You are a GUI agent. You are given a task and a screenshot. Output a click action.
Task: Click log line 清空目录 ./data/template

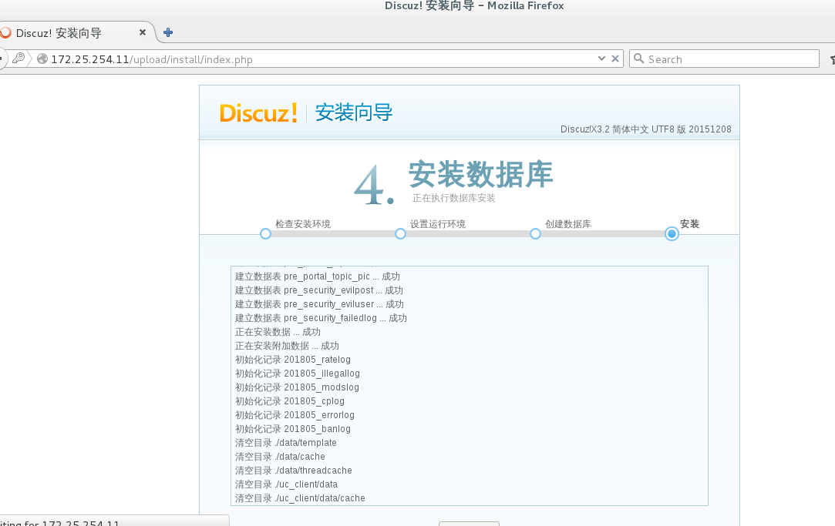286,443
